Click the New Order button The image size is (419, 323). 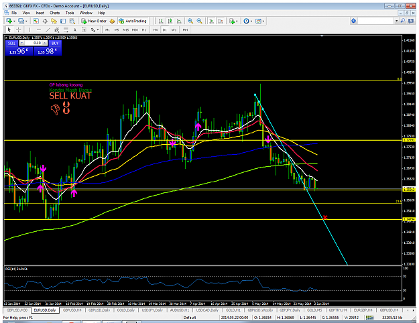[95, 21]
